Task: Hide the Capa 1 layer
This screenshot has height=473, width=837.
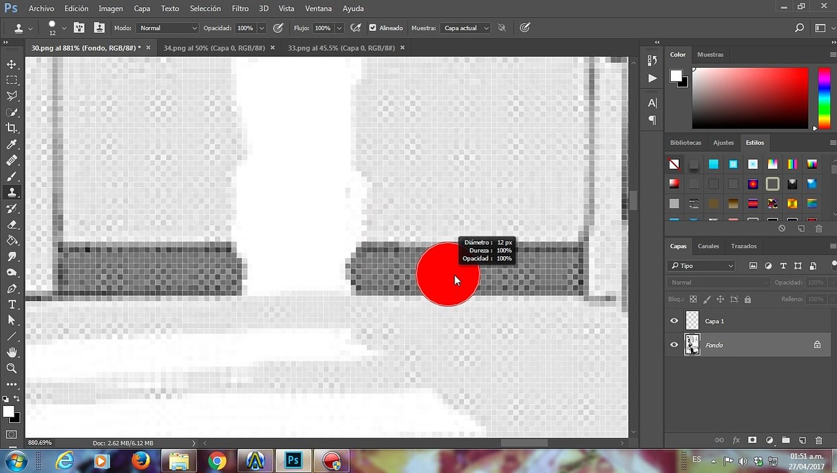Action: tap(674, 321)
